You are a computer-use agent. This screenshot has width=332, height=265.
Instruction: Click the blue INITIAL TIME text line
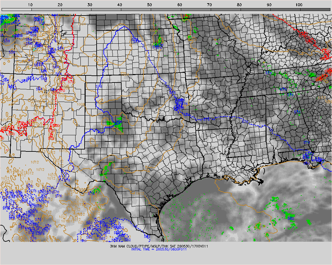[159, 249]
